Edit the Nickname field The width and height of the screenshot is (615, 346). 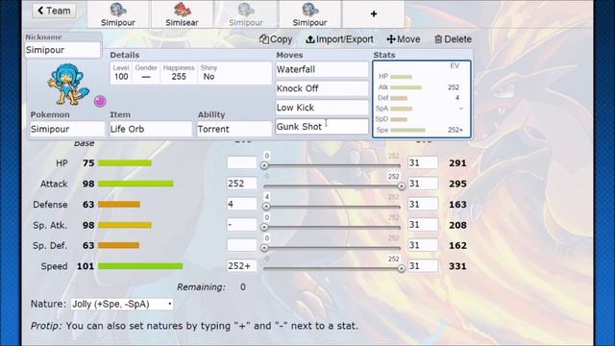62,50
